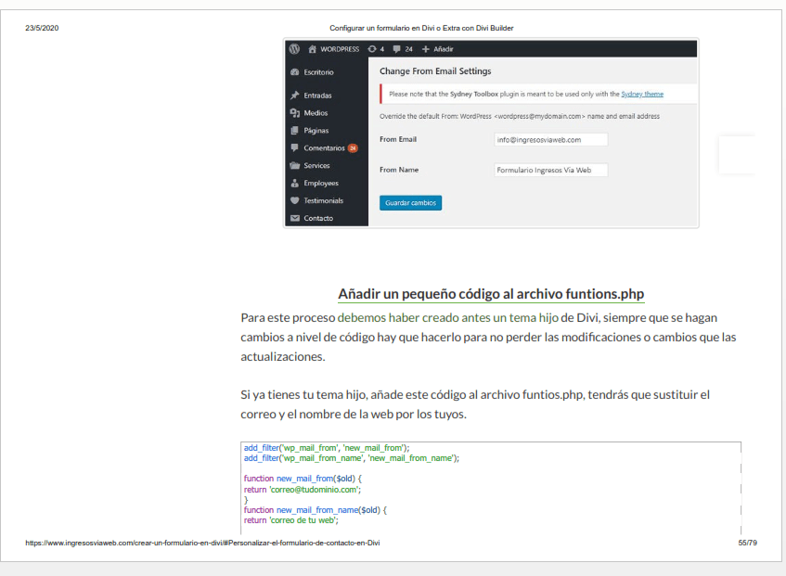
Task: Click the add_filter wp_mail_from code line
Action: 327,448
